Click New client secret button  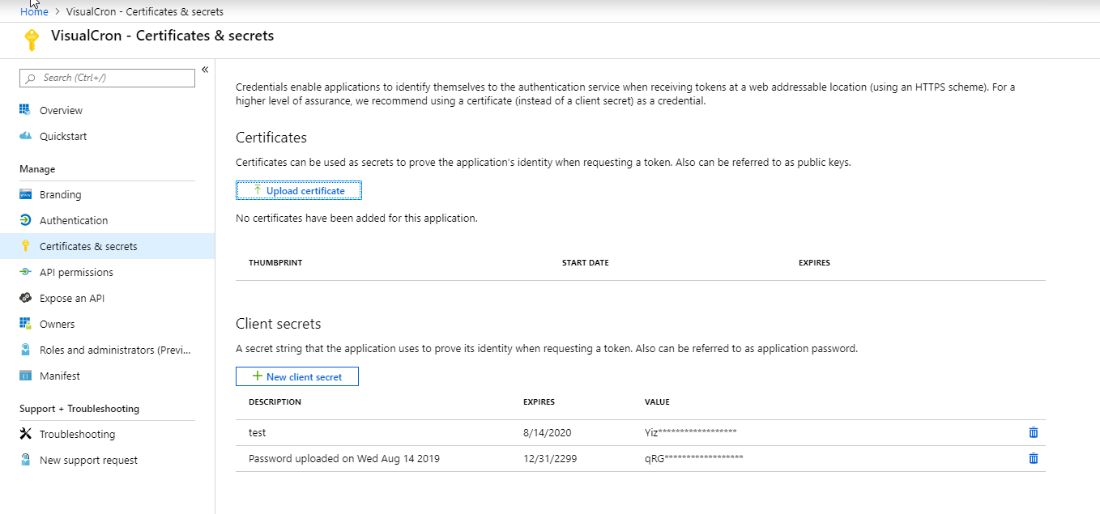[x=296, y=376]
